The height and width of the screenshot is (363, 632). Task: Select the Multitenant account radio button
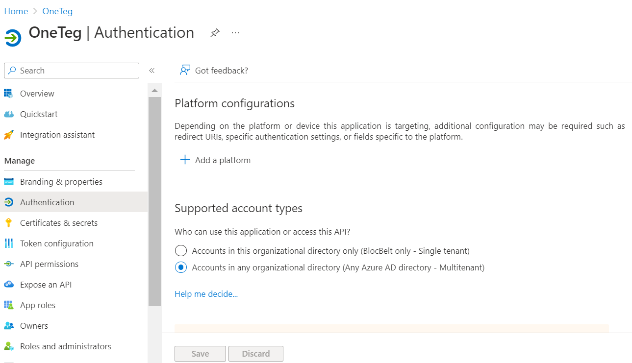[x=181, y=267]
